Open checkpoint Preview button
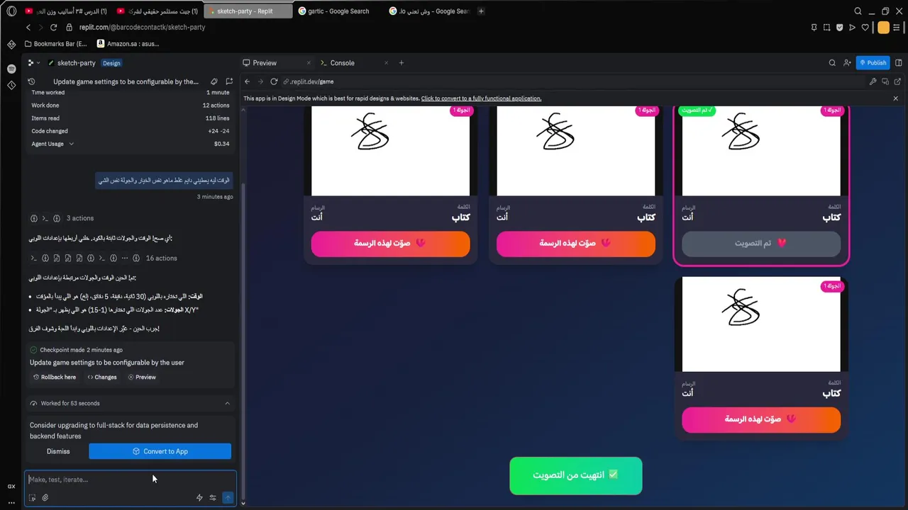Viewport: 908px width, 510px height. 142,377
